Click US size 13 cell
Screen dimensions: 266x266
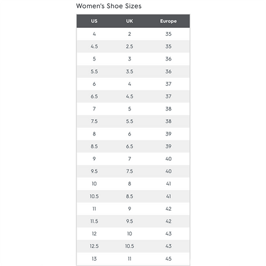[x=94, y=259]
